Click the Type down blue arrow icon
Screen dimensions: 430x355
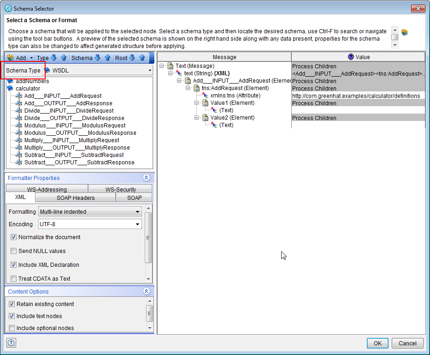53,57
